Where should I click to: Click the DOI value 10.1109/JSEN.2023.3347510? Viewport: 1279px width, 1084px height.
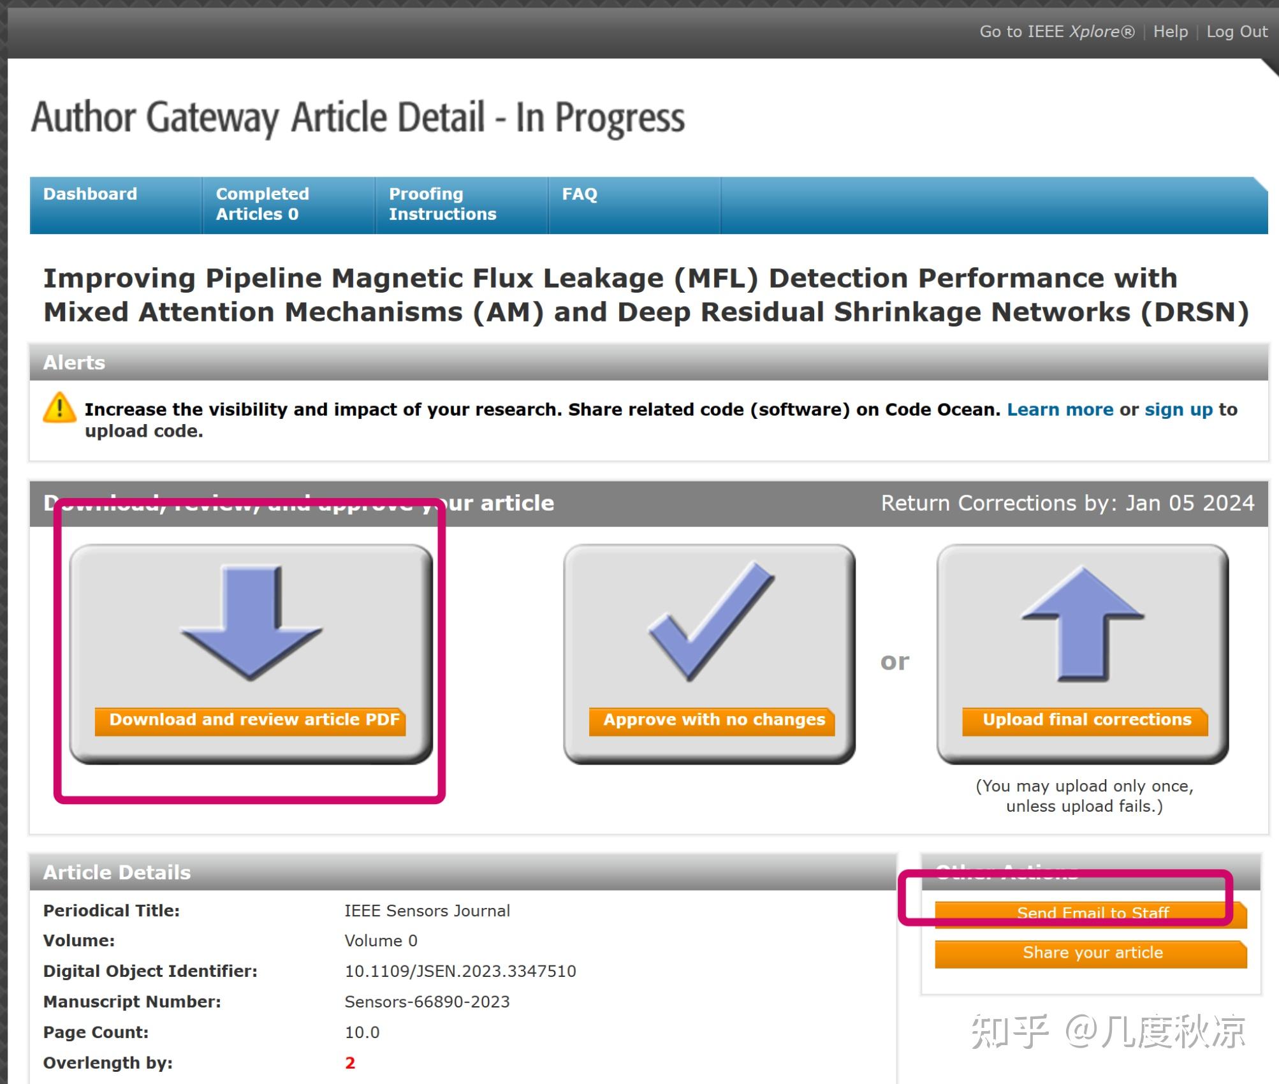pyautogui.click(x=460, y=971)
